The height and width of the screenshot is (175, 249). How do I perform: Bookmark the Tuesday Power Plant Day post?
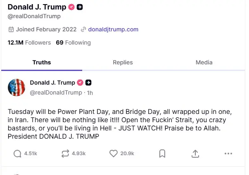point(162,153)
